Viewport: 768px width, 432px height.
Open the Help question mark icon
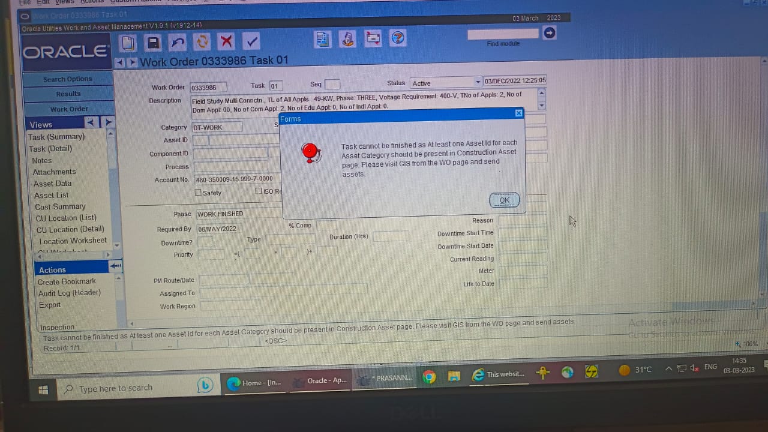coord(398,38)
